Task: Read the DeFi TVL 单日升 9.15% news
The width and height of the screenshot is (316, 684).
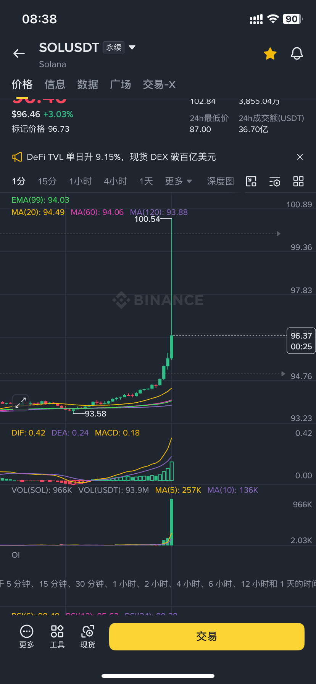Action: [x=121, y=157]
